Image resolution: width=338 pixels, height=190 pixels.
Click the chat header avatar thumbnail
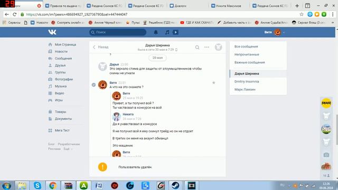click(x=218, y=47)
